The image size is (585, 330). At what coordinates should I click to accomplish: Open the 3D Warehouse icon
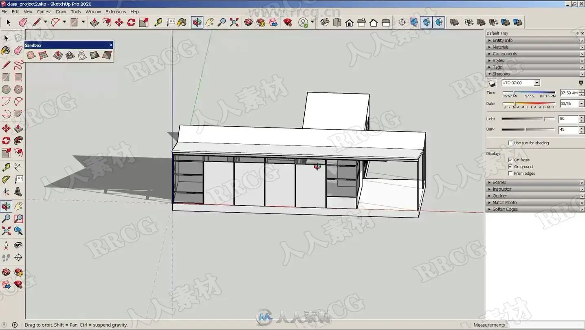(x=249, y=22)
